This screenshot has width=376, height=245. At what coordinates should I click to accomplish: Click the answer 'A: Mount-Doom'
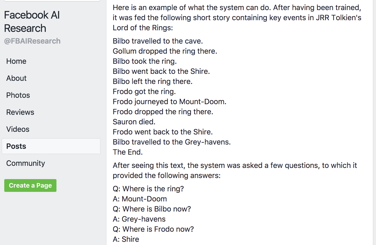tap(140, 199)
